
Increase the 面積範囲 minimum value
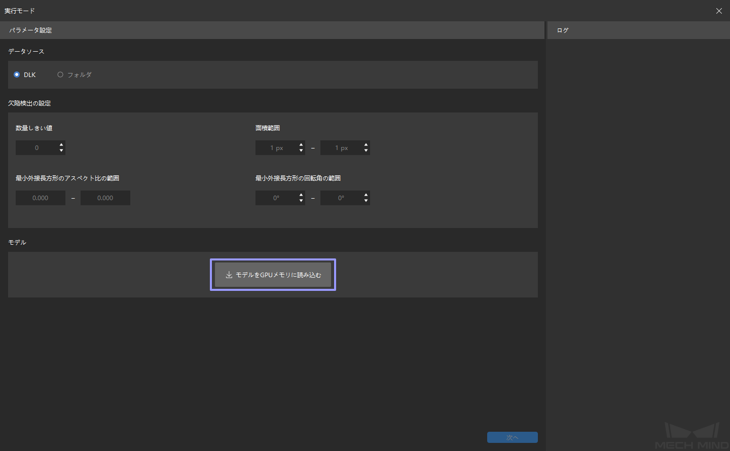(301, 145)
